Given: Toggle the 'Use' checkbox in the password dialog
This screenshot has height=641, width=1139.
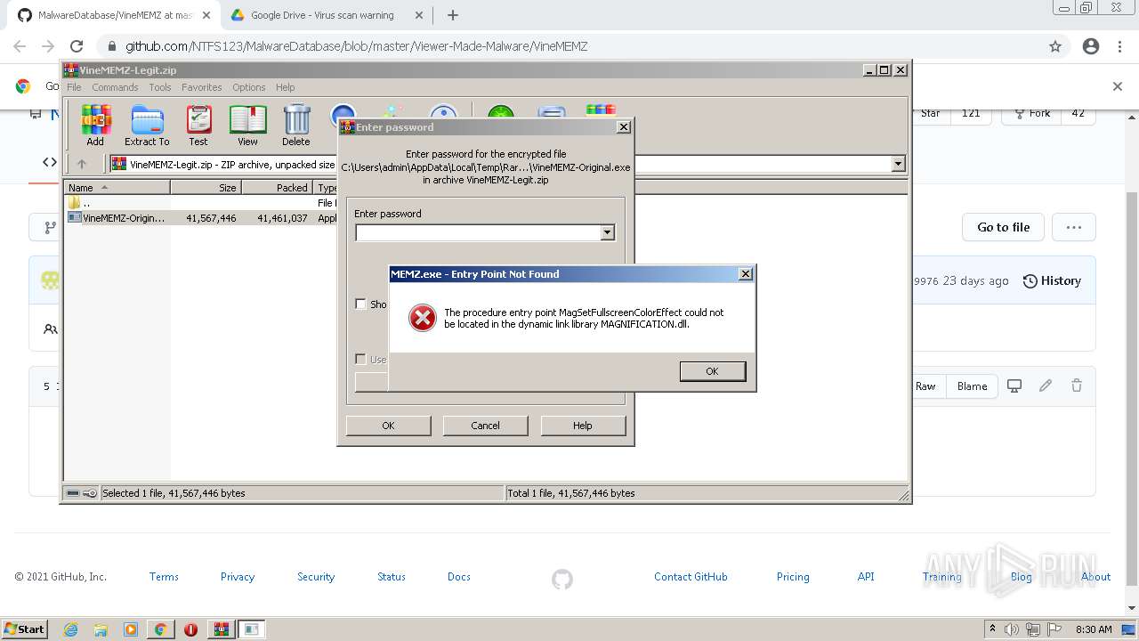Looking at the screenshot, I should click(x=360, y=359).
